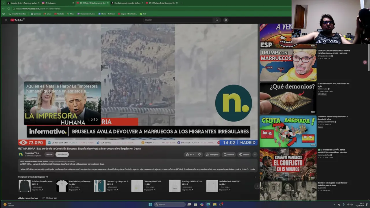370x208 pixels.
Task: Open the 'Tote Bag CARTEL HOLLY...' product
Action: 186,186
